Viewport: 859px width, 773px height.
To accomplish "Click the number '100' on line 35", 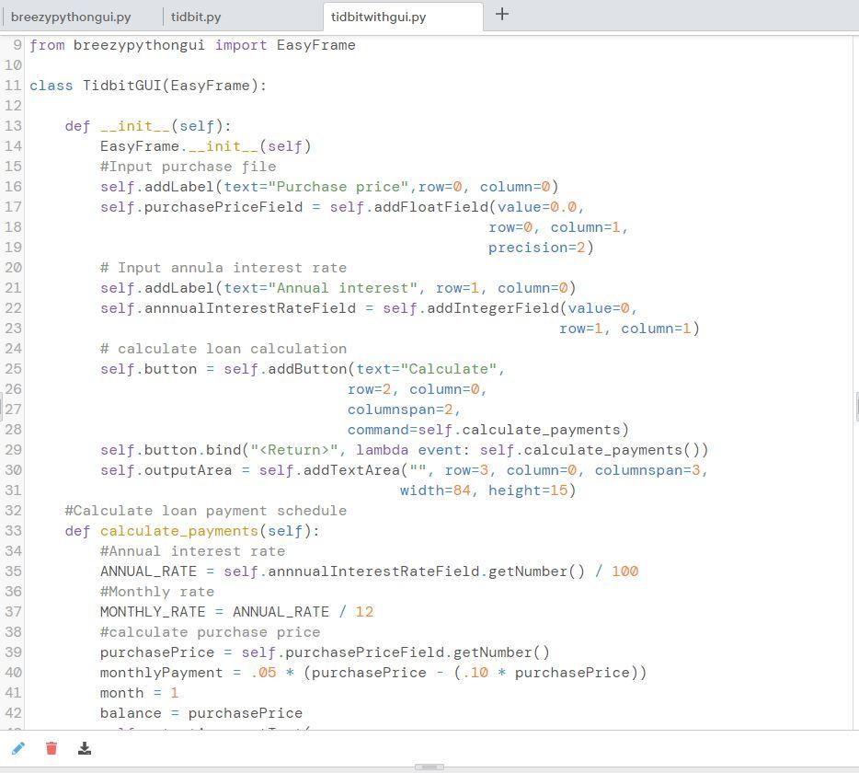I will point(625,571).
